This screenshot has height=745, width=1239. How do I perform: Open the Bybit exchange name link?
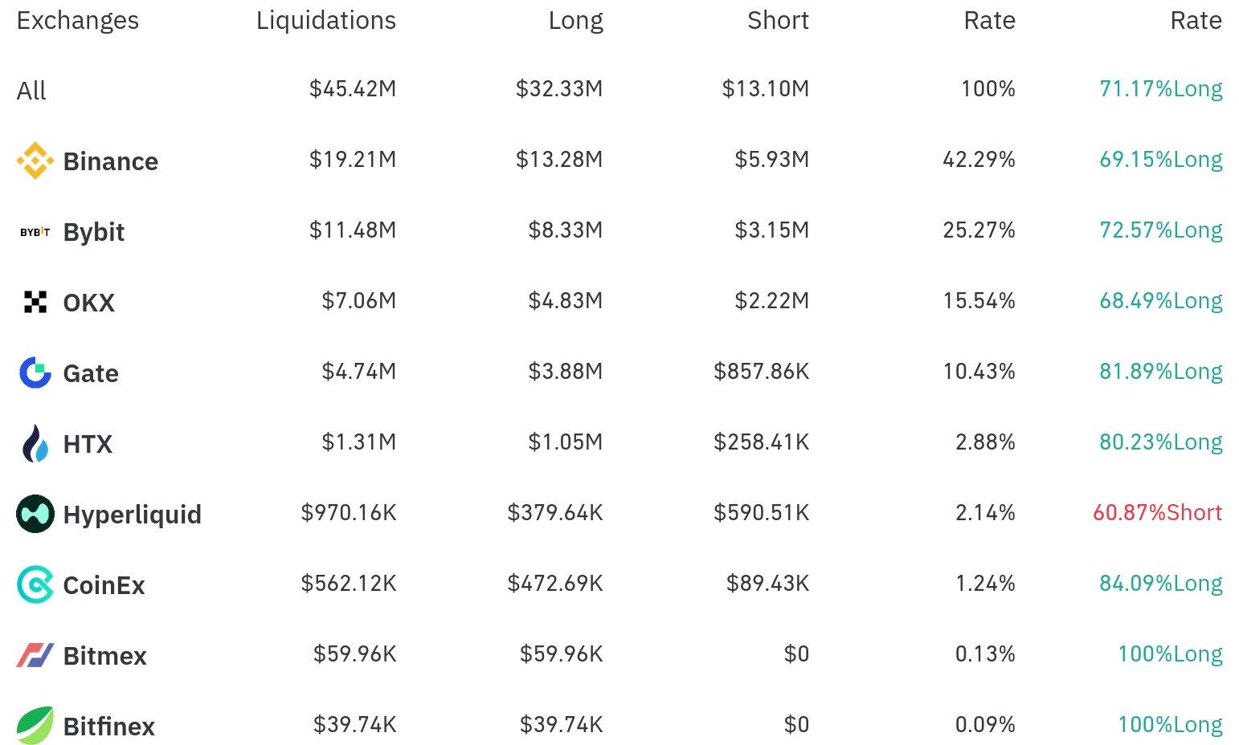tap(94, 232)
